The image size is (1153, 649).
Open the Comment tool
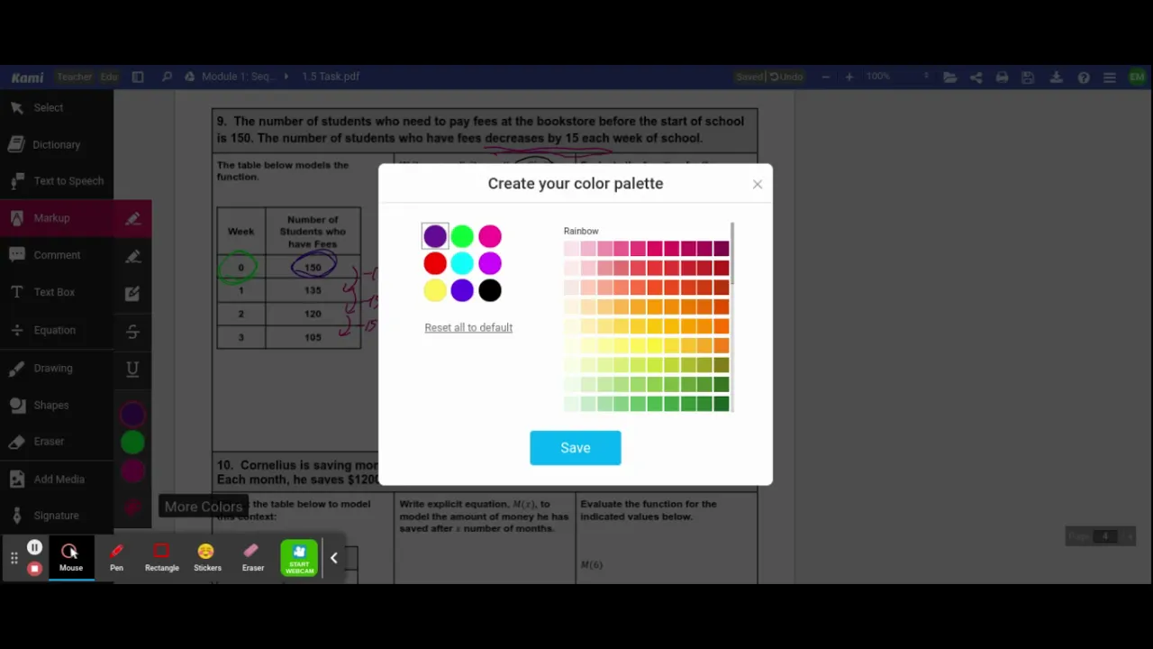pyautogui.click(x=57, y=255)
